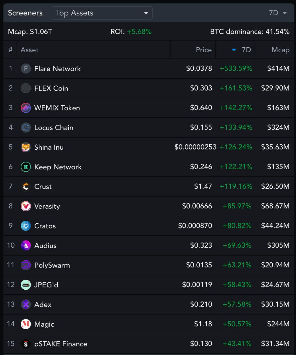Viewport: 296px width, 355px height.
Task: Click the Shina Inu dog icon
Action: tap(26, 147)
